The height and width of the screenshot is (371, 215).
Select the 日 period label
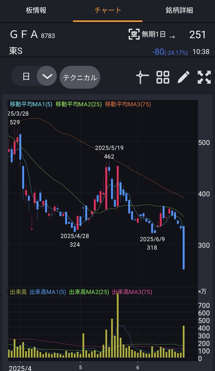point(26,76)
